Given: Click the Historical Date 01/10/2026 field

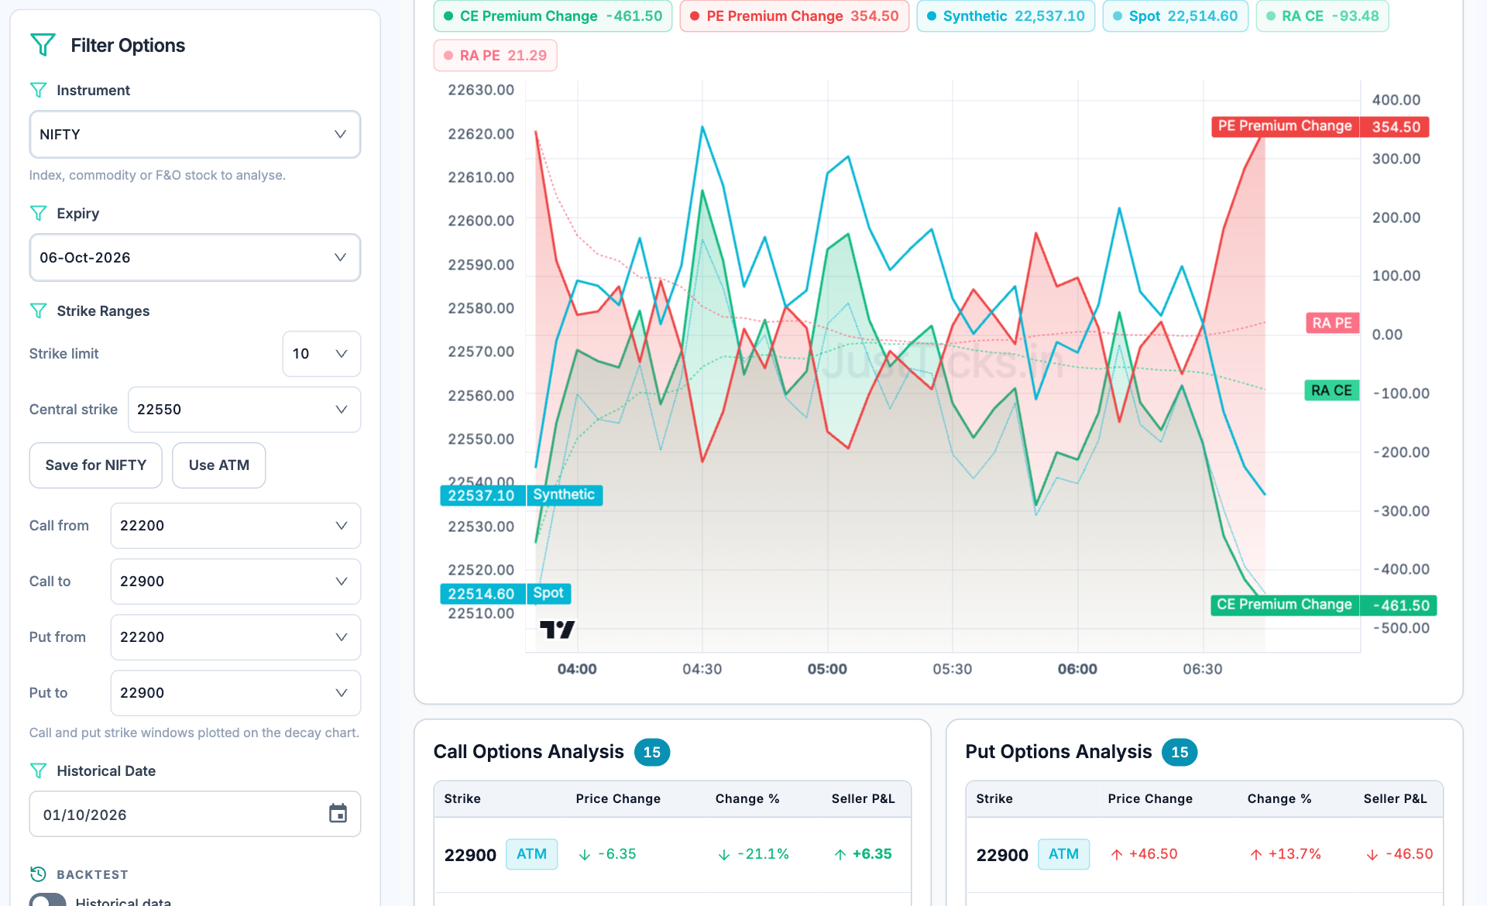Looking at the screenshot, I should (x=195, y=814).
